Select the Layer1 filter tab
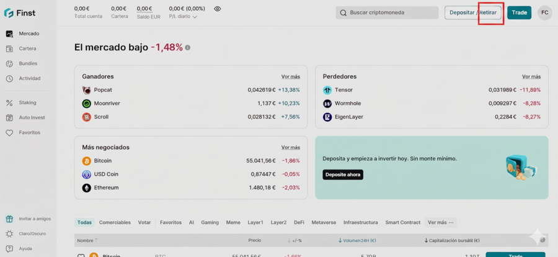The height and width of the screenshot is (257, 558). [255, 222]
